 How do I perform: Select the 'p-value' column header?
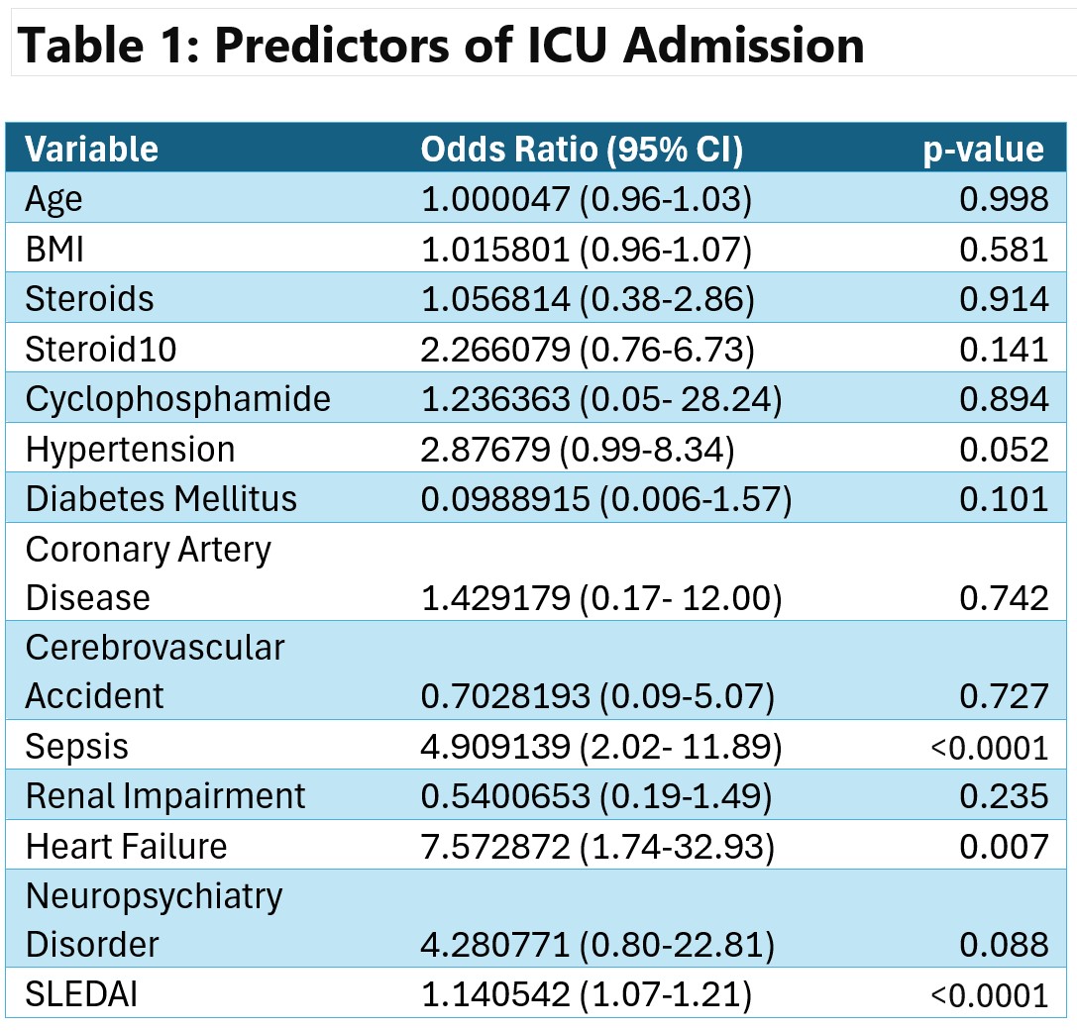point(984,150)
